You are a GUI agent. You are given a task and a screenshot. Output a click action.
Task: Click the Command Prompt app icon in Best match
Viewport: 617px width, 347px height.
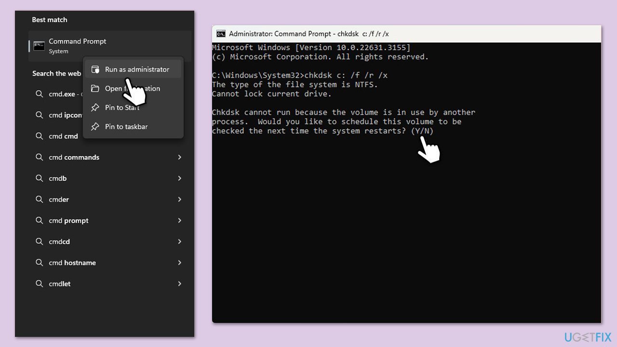(x=39, y=46)
